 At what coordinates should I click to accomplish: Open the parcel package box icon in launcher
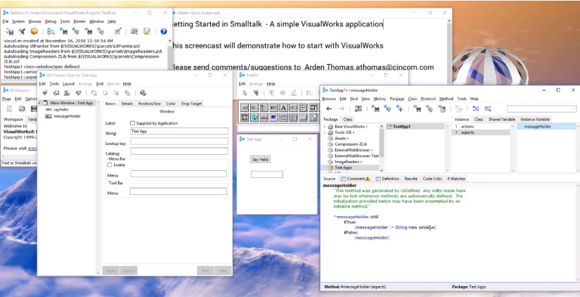point(34,32)
